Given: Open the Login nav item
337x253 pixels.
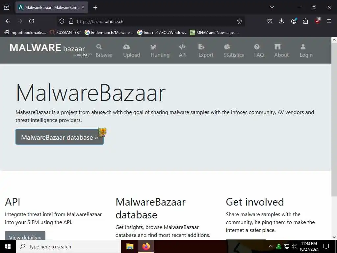Looking at the screenshot, I should point(306,51).
